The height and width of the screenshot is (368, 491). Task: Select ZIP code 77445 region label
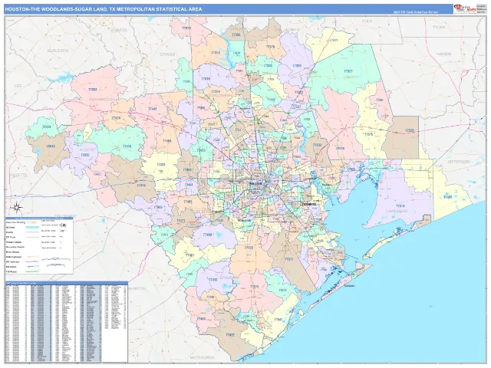[x=152, y=109]
